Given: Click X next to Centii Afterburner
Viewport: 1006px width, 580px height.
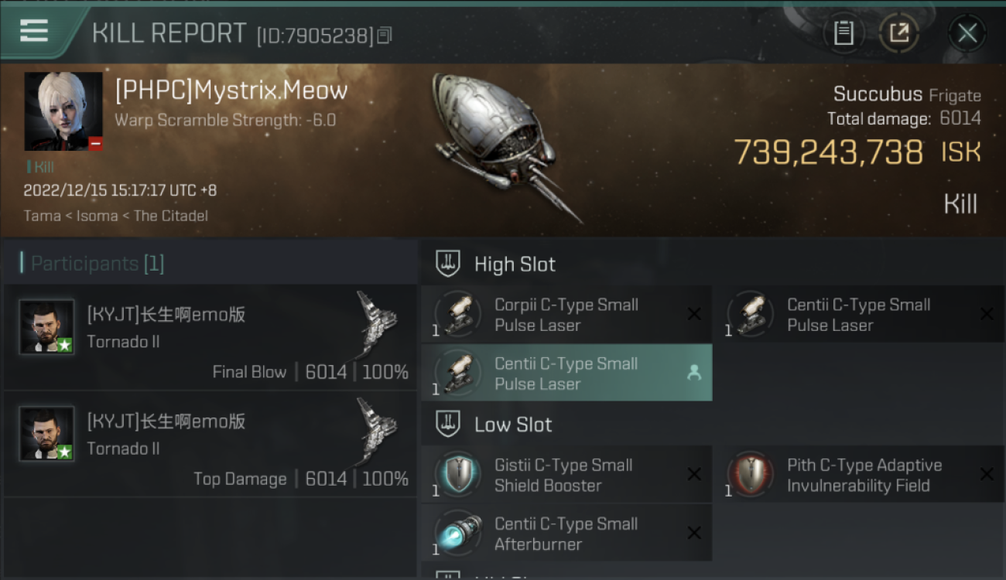Looking at the screenshot, I should coord(694,533).
